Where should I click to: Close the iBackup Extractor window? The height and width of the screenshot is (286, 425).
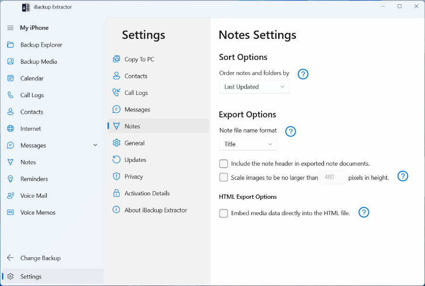click(x=416, y=6)
